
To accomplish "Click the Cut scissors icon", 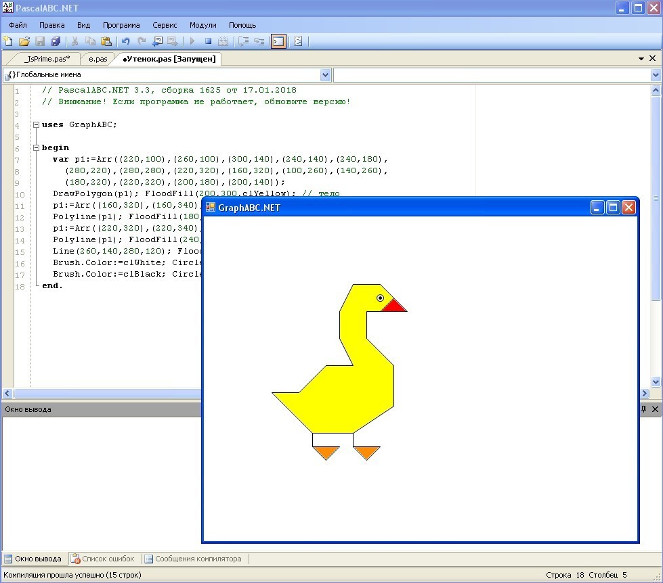I will [x=74, y=41].
